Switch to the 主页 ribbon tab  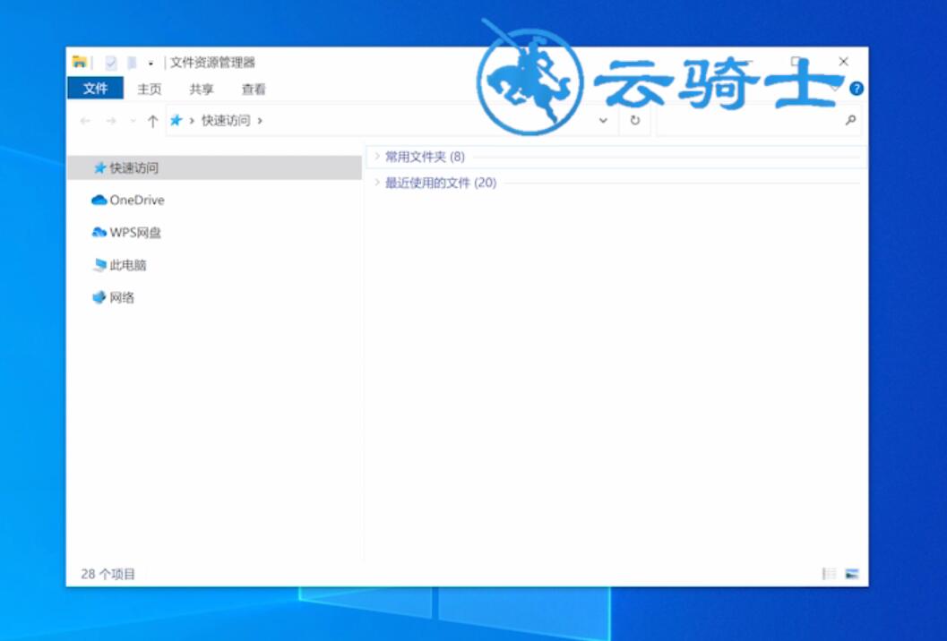coord(150,90)
